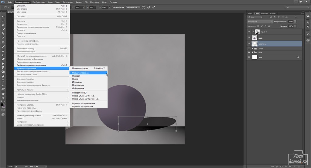Select the Zoom magnifier tool
This screenshot has height=168, width=311.
click(x=3, y=98)
